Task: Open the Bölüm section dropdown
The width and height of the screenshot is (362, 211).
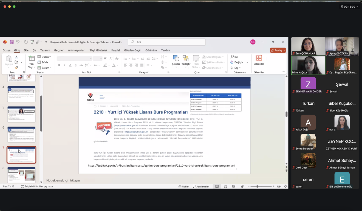Action: pyautogui.click(x=45, y=68)
